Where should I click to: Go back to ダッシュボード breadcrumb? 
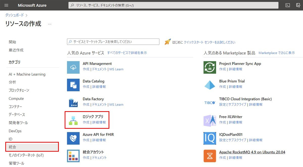tap(15, 15)
